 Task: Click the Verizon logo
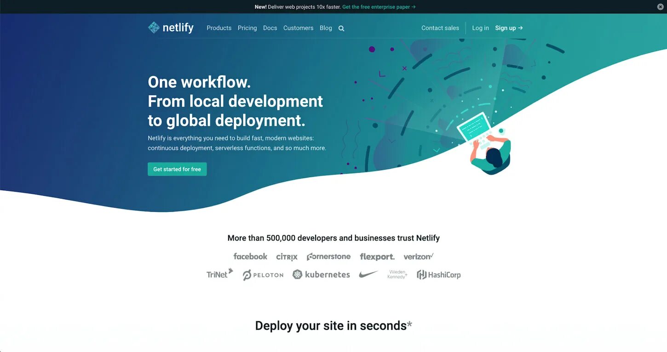(419, 256)
